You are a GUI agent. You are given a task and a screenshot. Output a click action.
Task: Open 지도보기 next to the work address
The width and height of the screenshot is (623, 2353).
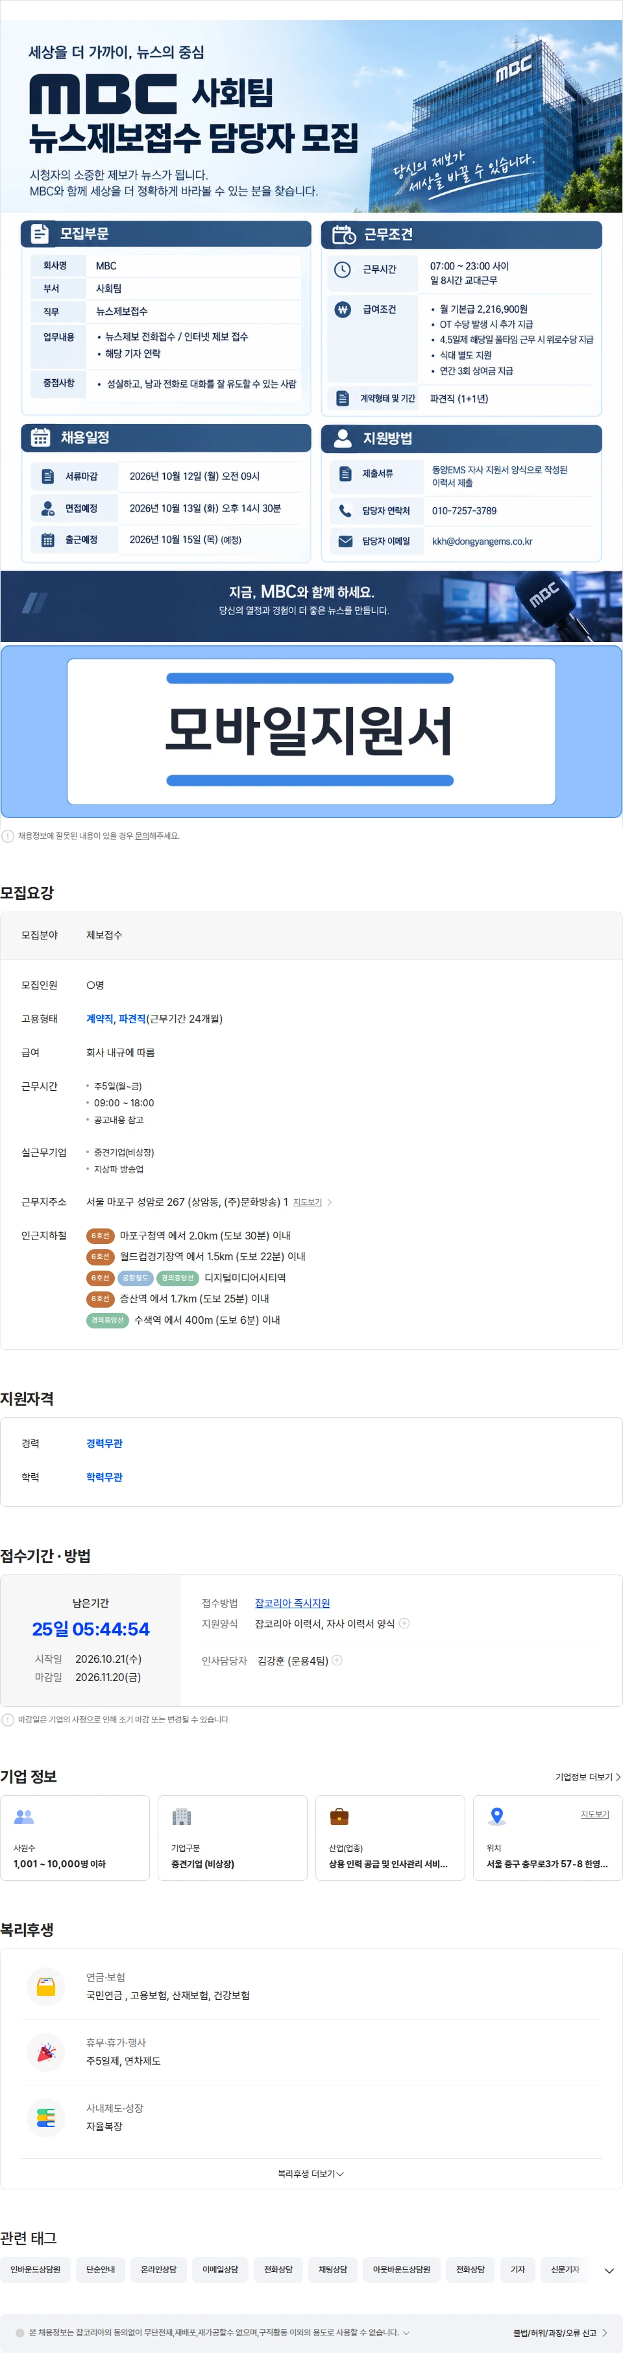click(x=311, y=1202)
